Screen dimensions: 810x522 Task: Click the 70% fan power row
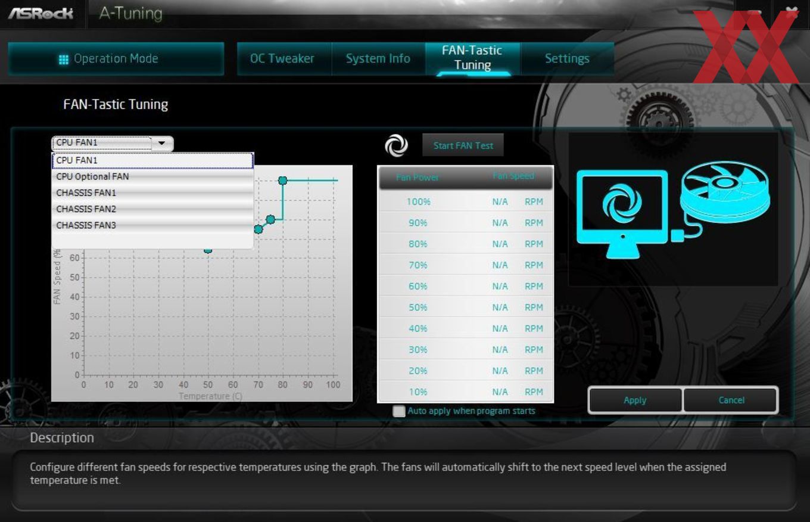(x=466, y=265)
